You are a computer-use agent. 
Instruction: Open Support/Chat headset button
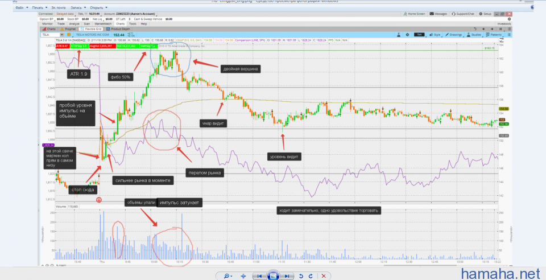pos(463,14)
